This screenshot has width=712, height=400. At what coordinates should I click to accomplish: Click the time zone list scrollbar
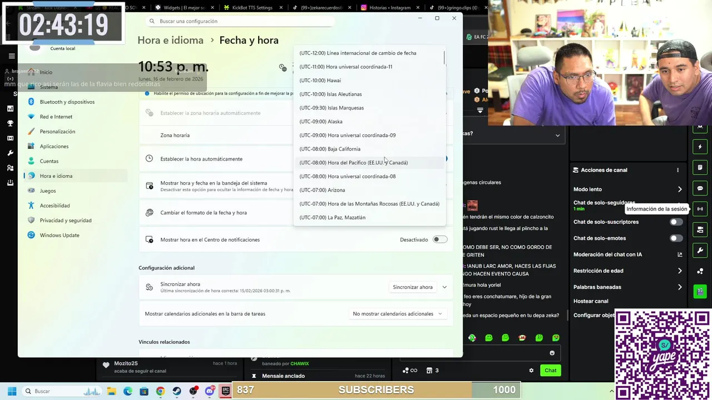444,57
